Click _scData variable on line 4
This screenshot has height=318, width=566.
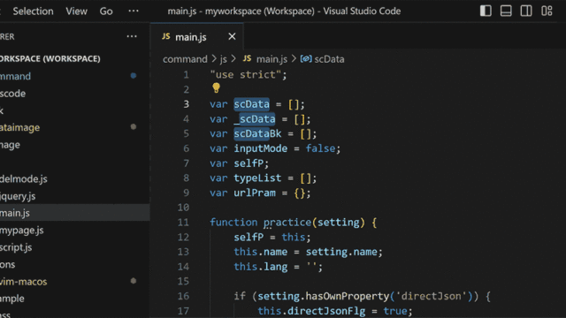tap(255, 119)
